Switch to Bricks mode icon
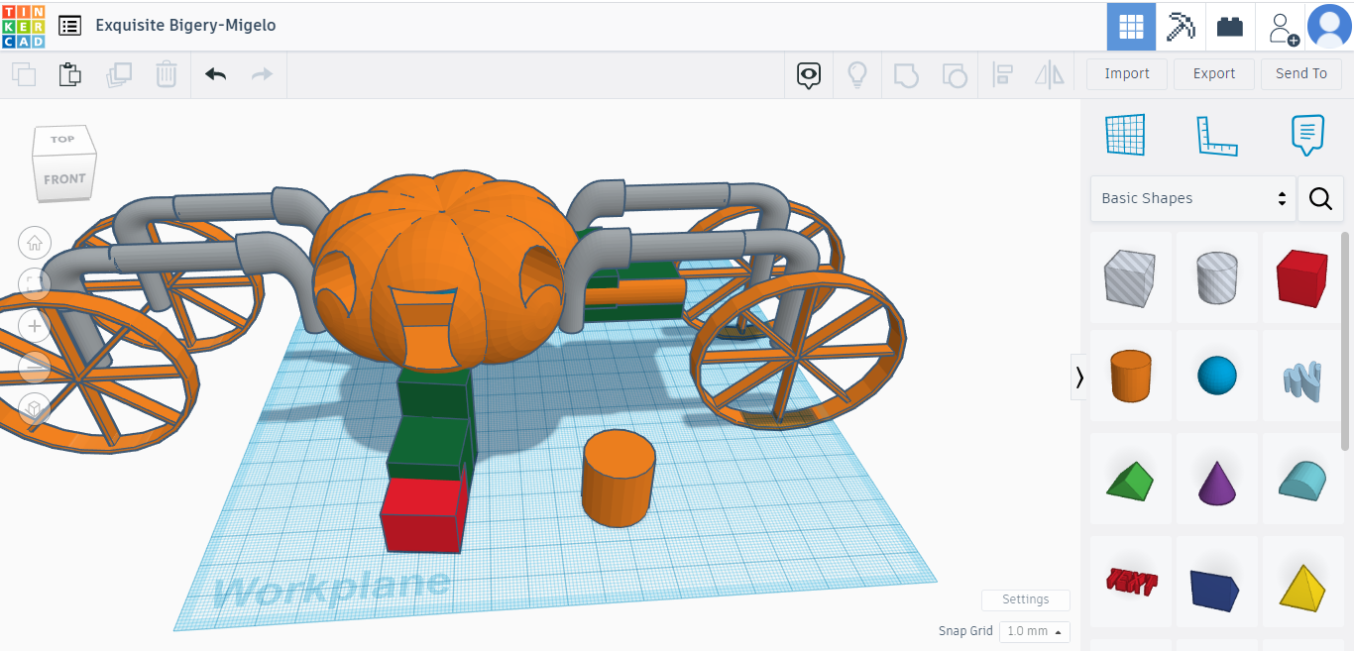1354x651 pixels. coord(1230,27)
